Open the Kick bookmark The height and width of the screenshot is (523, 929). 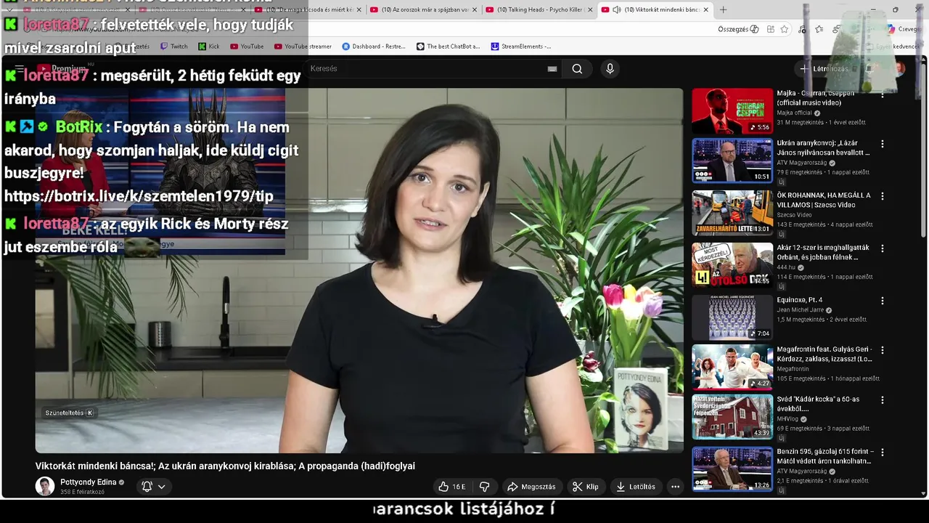tap(209, 46)
